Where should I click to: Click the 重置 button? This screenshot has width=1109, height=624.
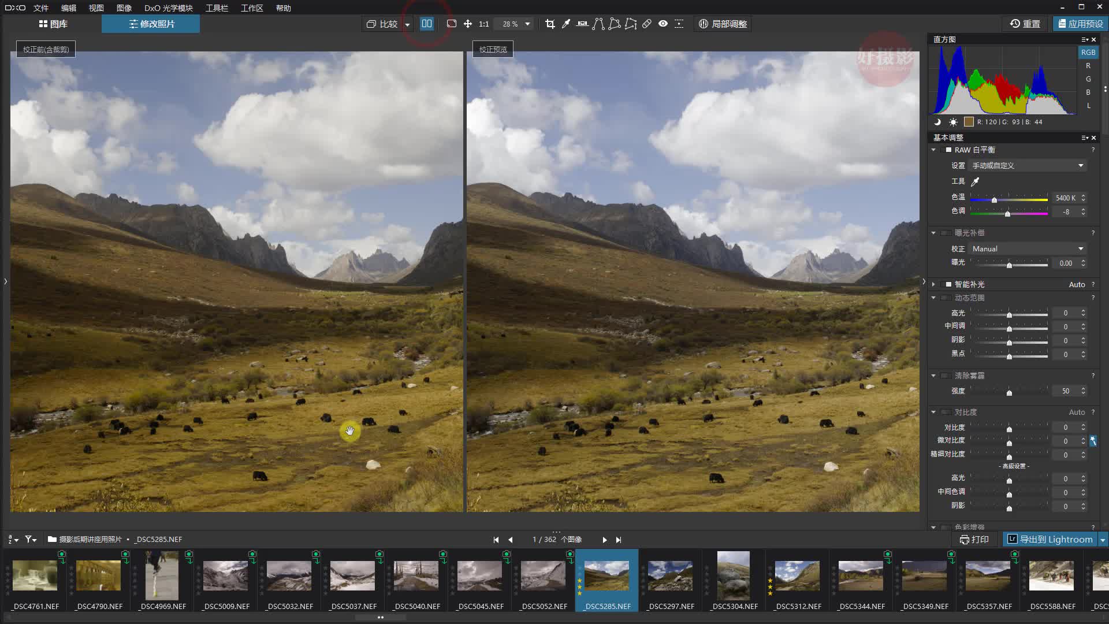tap(1024, 24)
